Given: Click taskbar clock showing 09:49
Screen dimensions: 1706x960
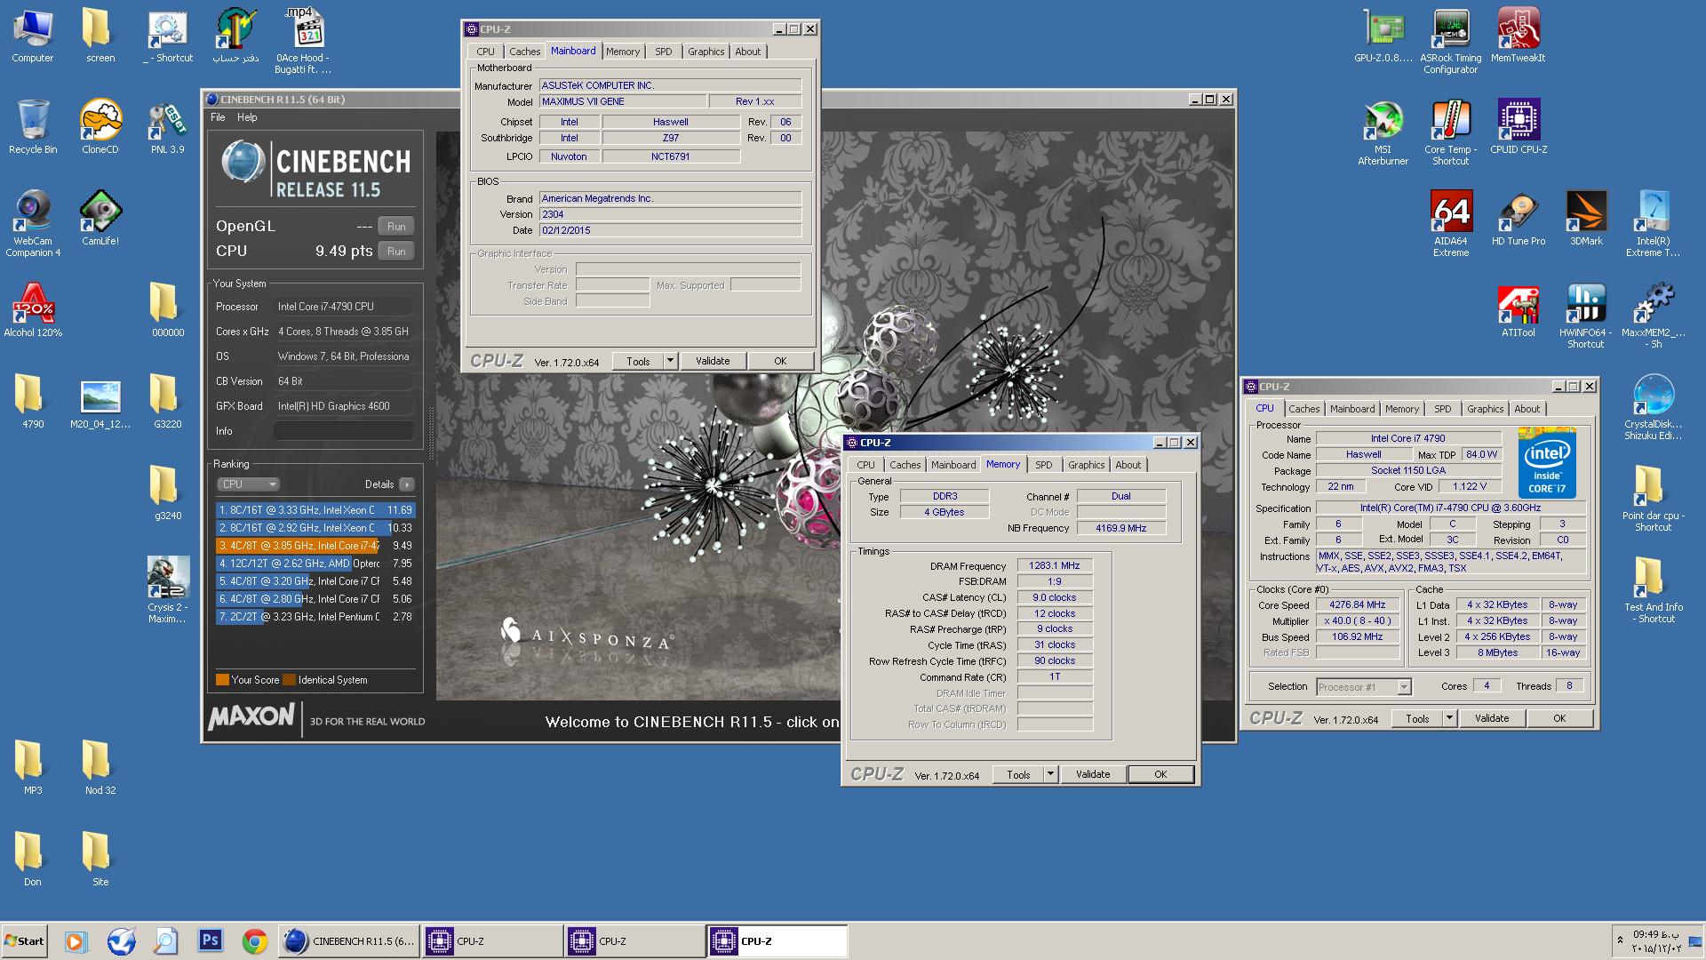Looking at the screenshot, I should (x=1656, y=934).
